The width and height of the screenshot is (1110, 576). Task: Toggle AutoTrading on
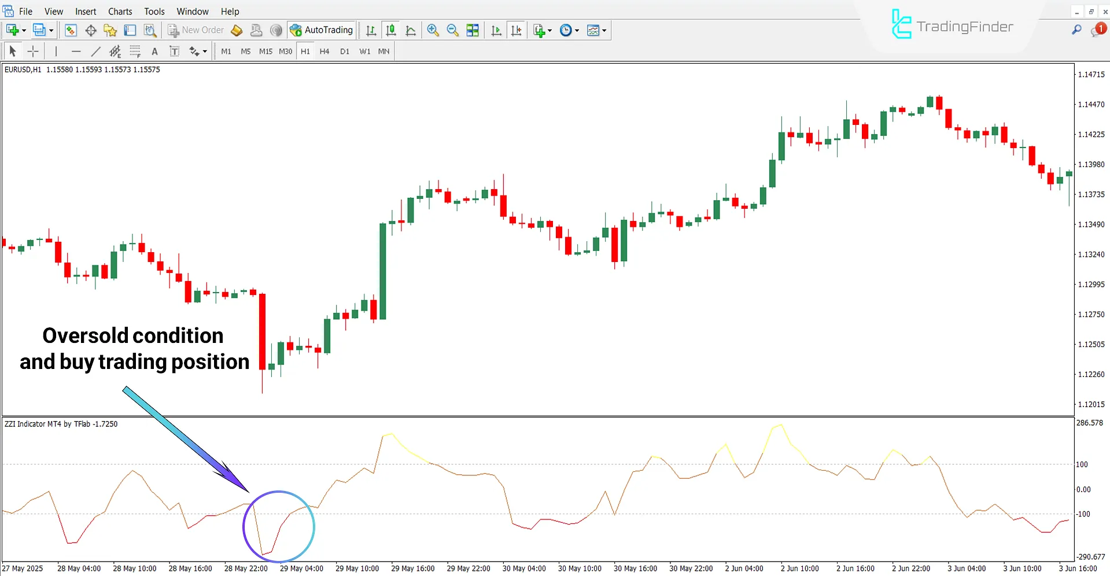[322, 30]
